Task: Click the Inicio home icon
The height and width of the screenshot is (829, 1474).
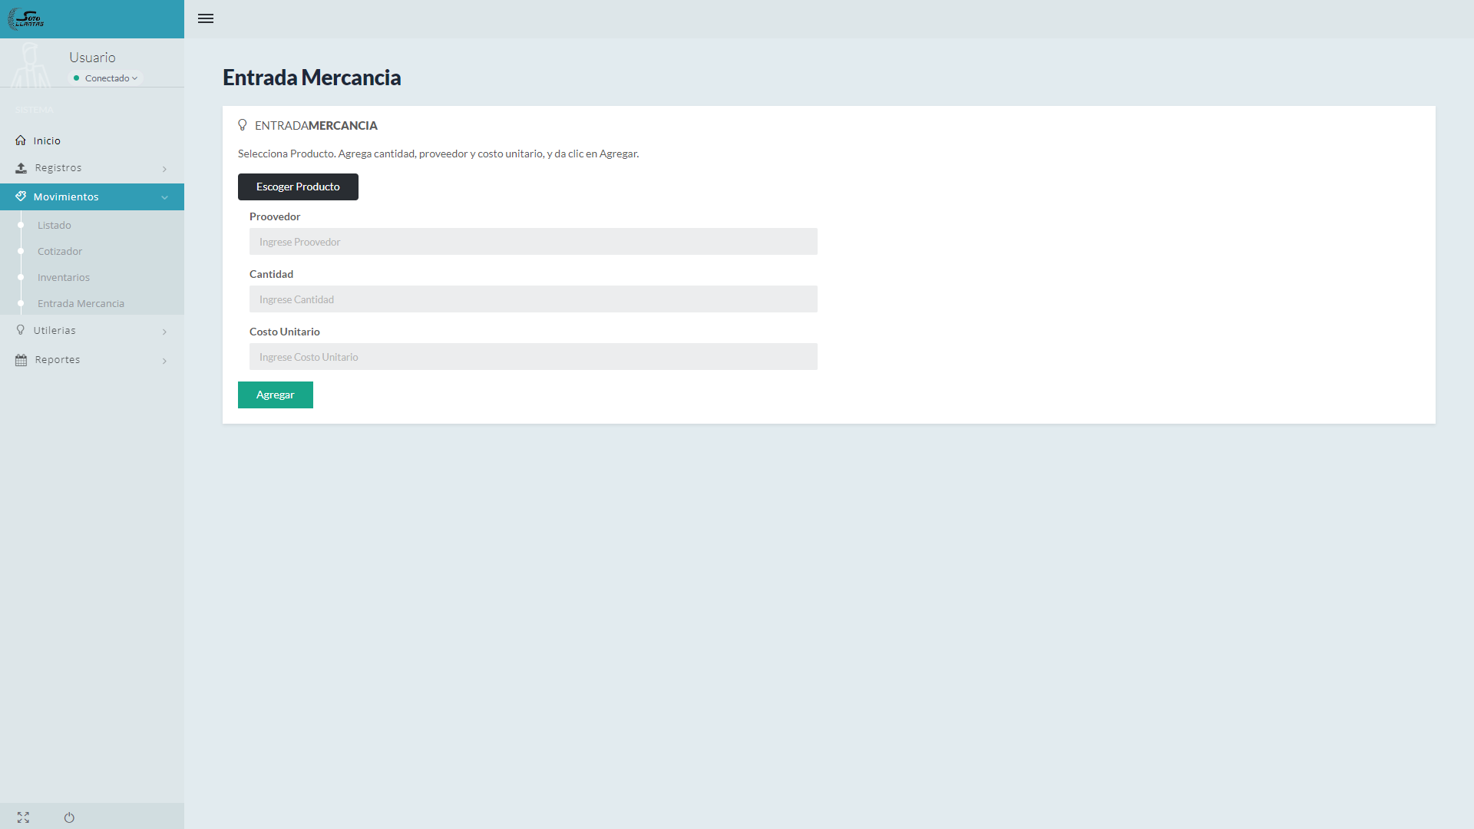Action: pyautogui.click(x=21, y=140)
